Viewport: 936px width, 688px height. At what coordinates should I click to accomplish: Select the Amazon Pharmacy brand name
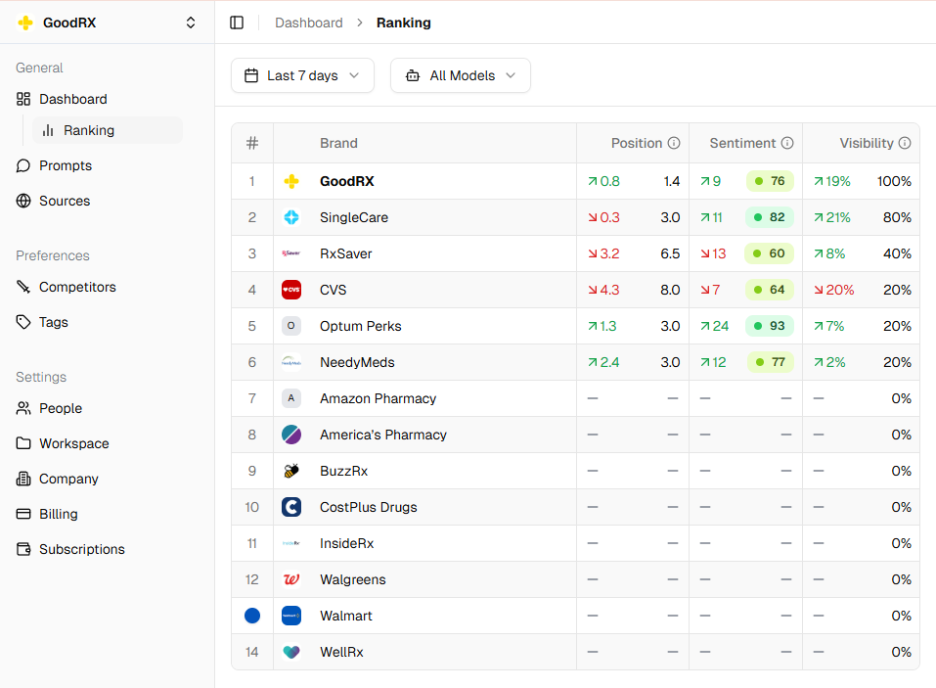pyautogui.click(x=378, y=398)
